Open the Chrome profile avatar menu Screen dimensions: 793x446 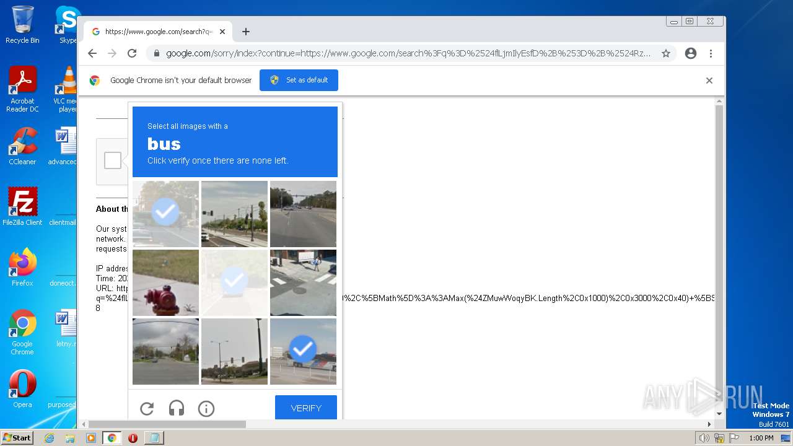tap(691, 53)
